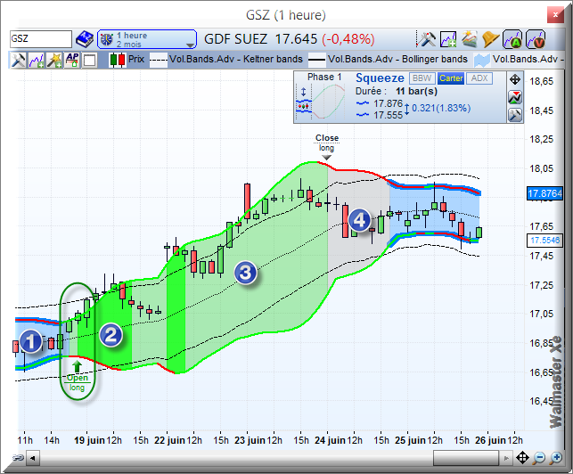Toggle the green 'A' chart button
The height and width of the screenshot is (474, 573).
(512, 39)
